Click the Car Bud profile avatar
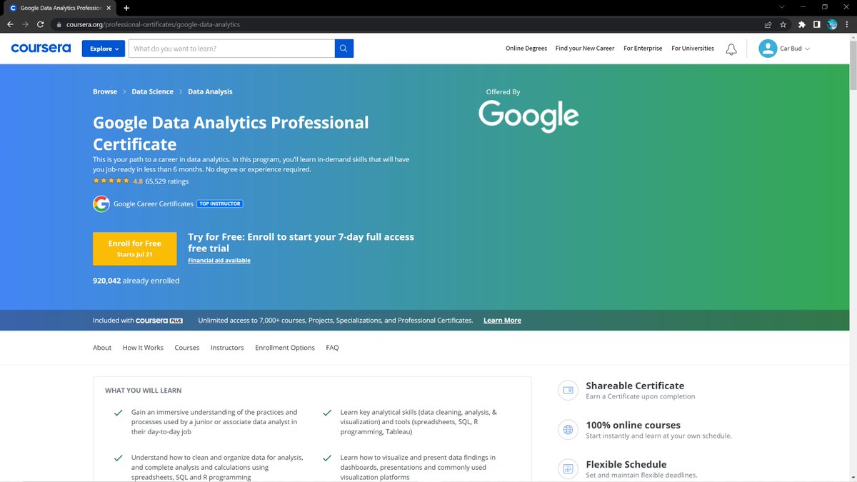Viewport: 857px width, 482px height. click(768, 48)
